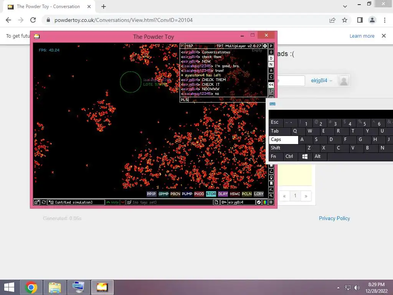The image size is (393, 295).
Task: Open simulation options checkmark icon
Action: pyautogui.click(x=259, y=202)
